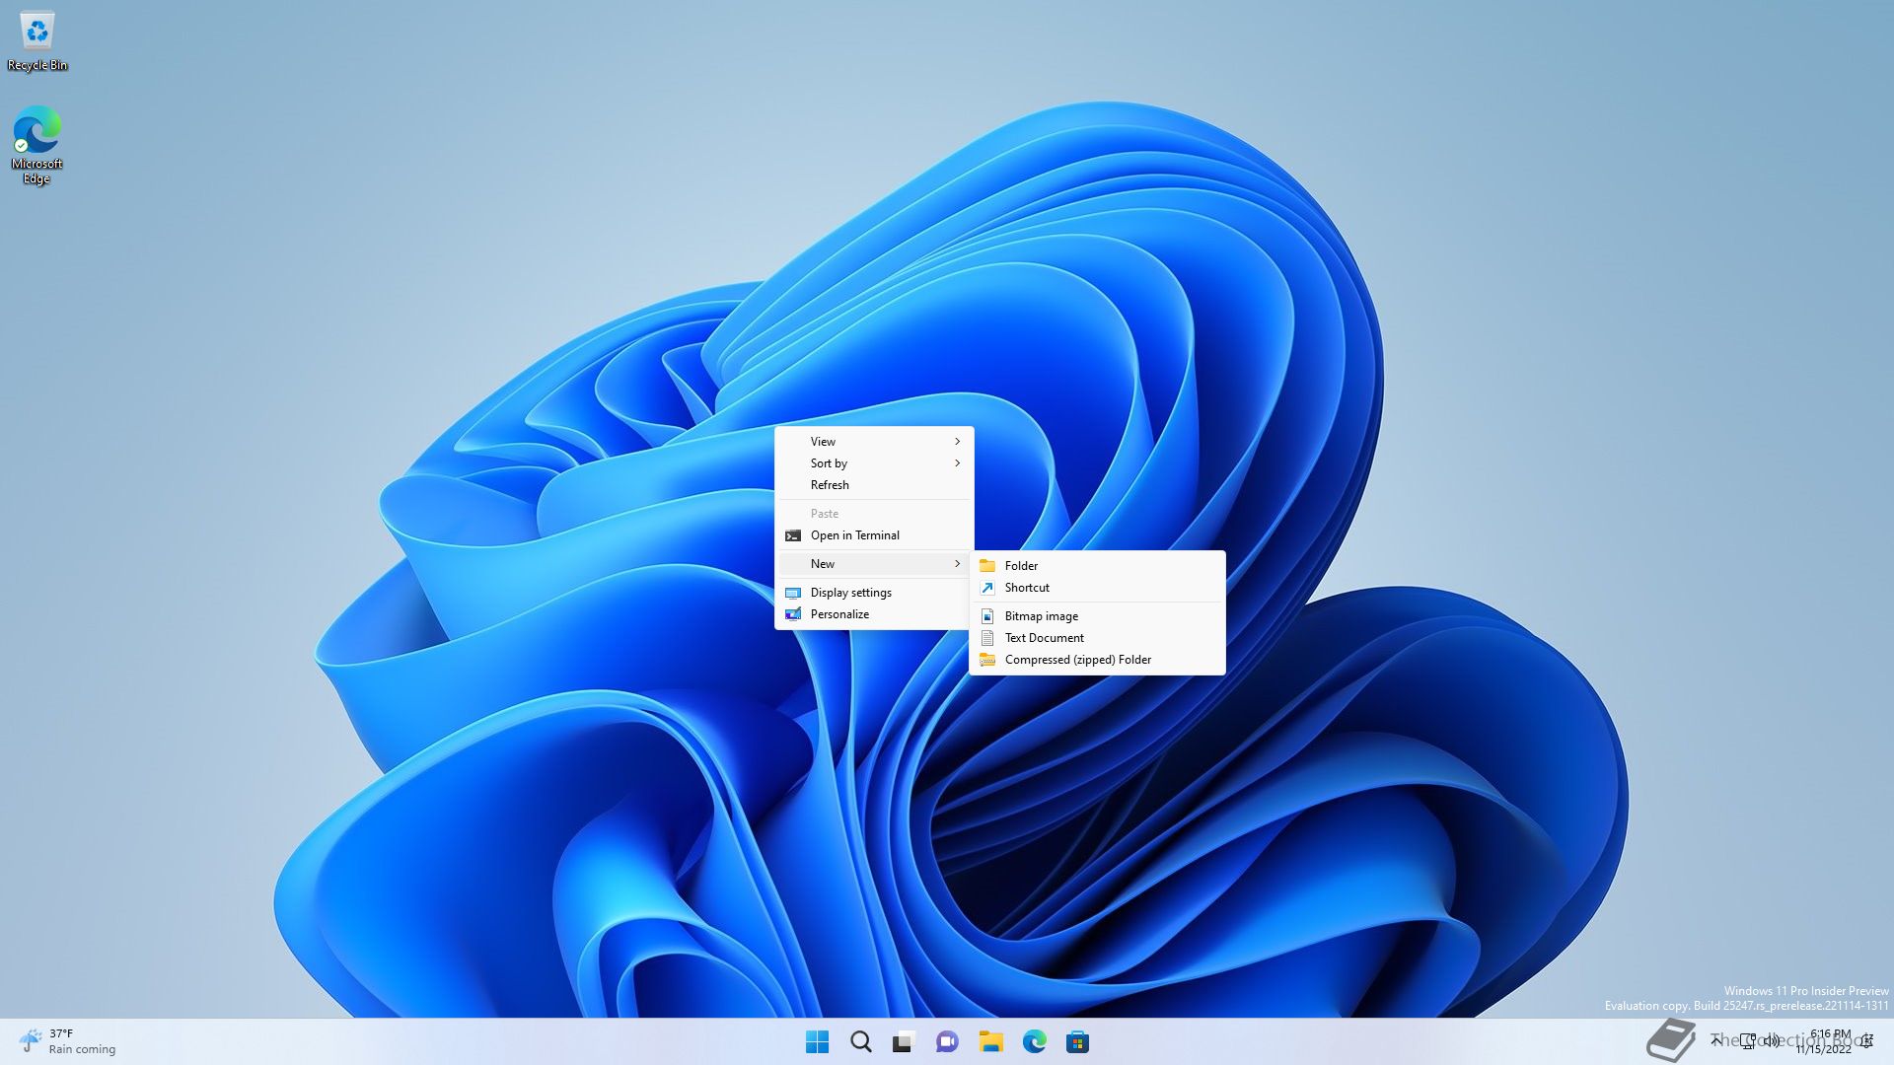
Task: Open the volume controls from the tray
Action: (1771, 1041)
